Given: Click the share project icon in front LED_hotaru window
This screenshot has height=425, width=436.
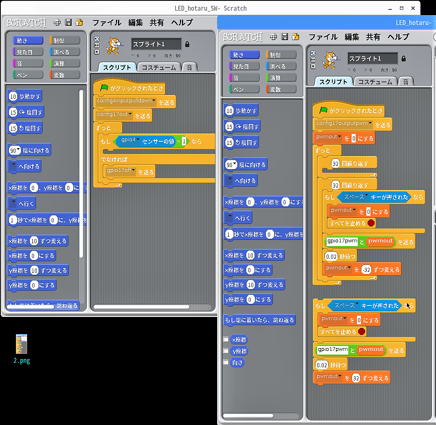Looking at the screenshot, I should coord(295,37).
